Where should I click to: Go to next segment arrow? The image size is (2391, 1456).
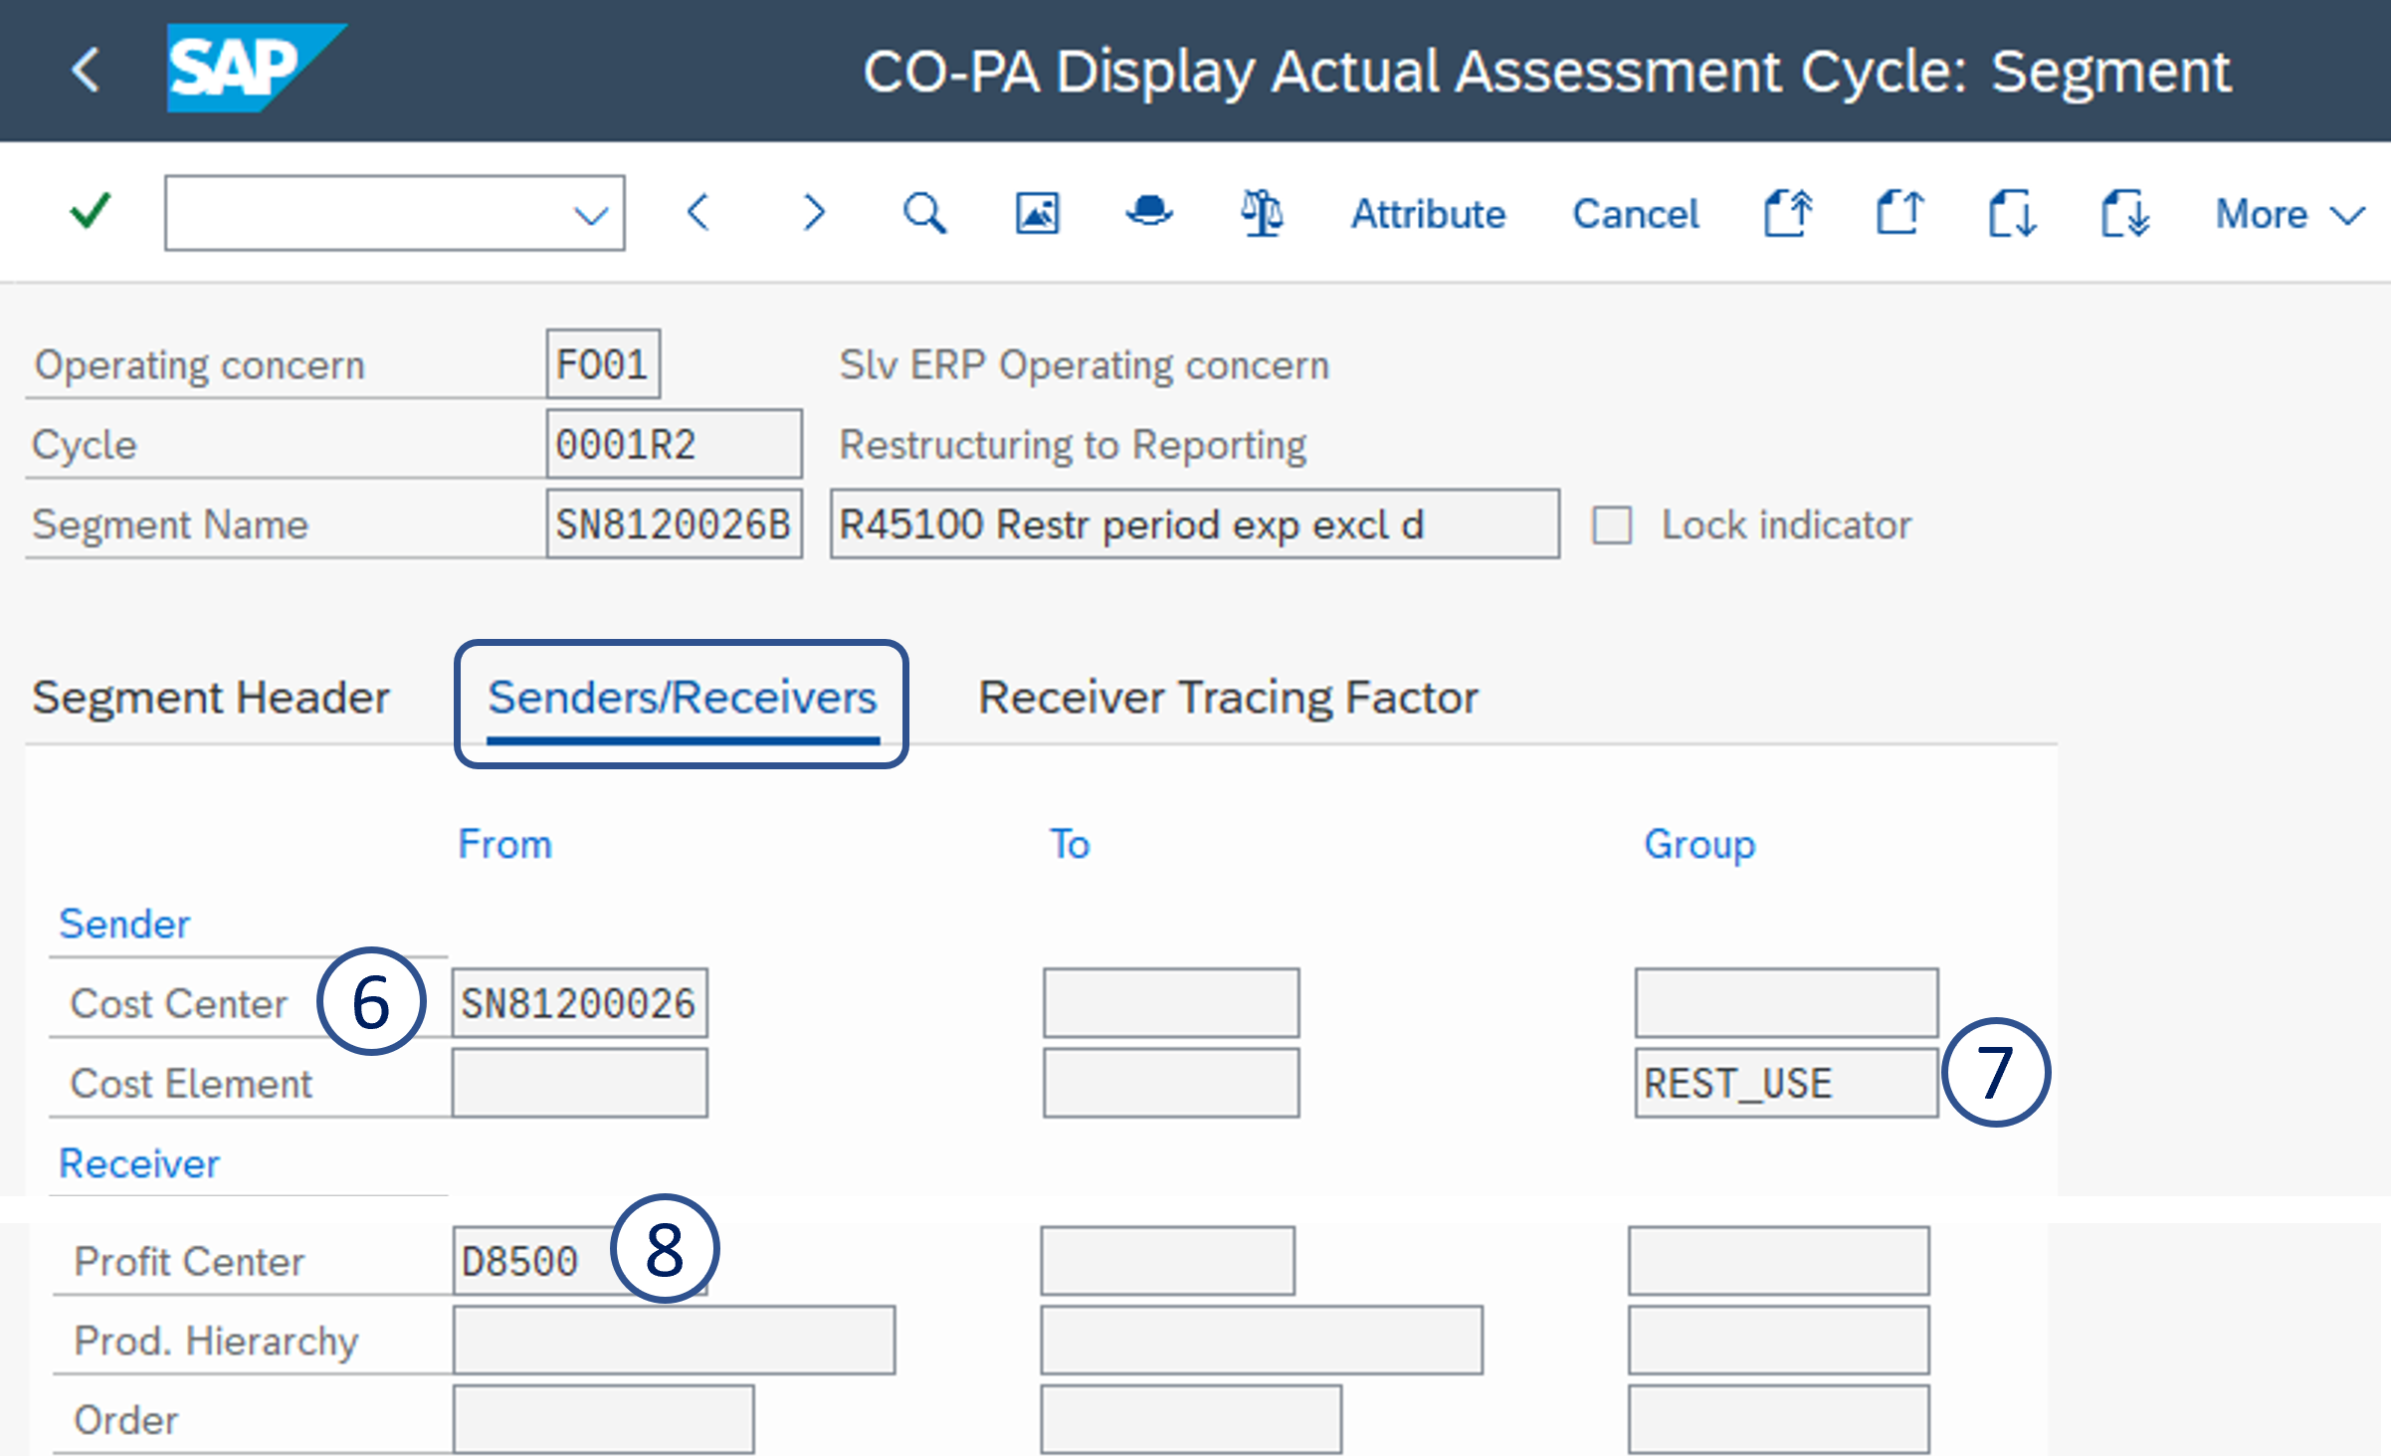click(814, 213)
